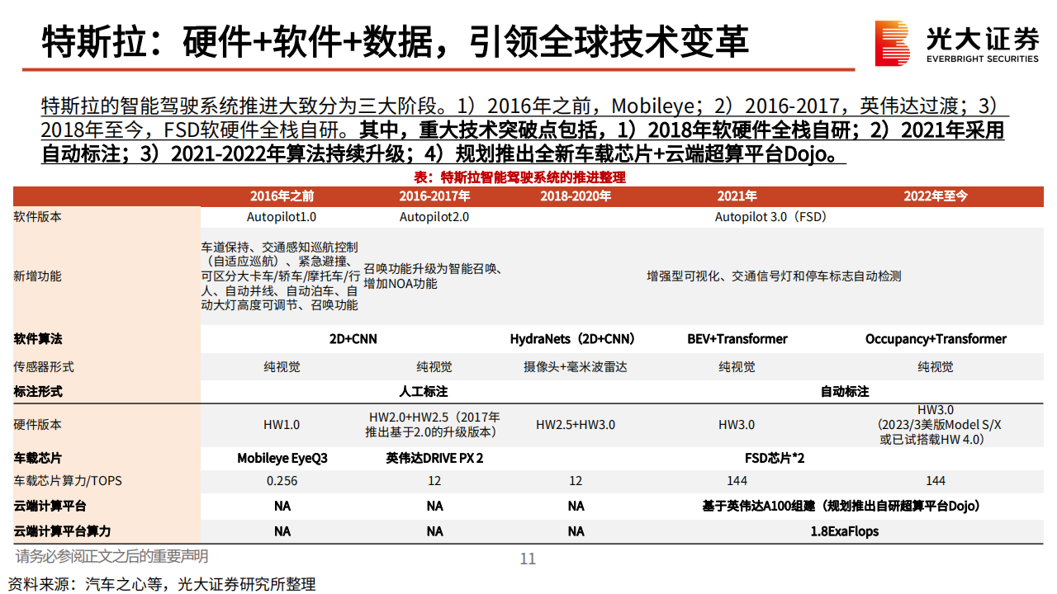Click the "人工标注" cell
Image resolution: width=1057 pixels, height=594 pixels.
(x=423, y=392)
